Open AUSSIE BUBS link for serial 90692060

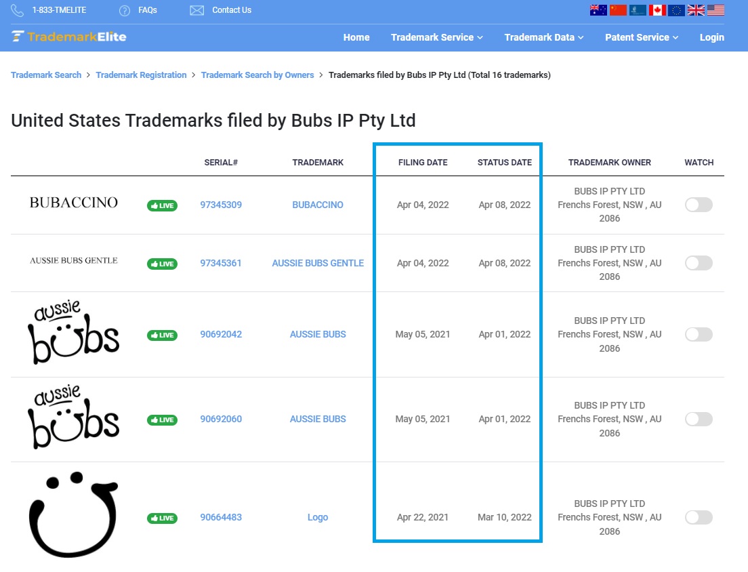pyautogui.click(x=318, y=419)
